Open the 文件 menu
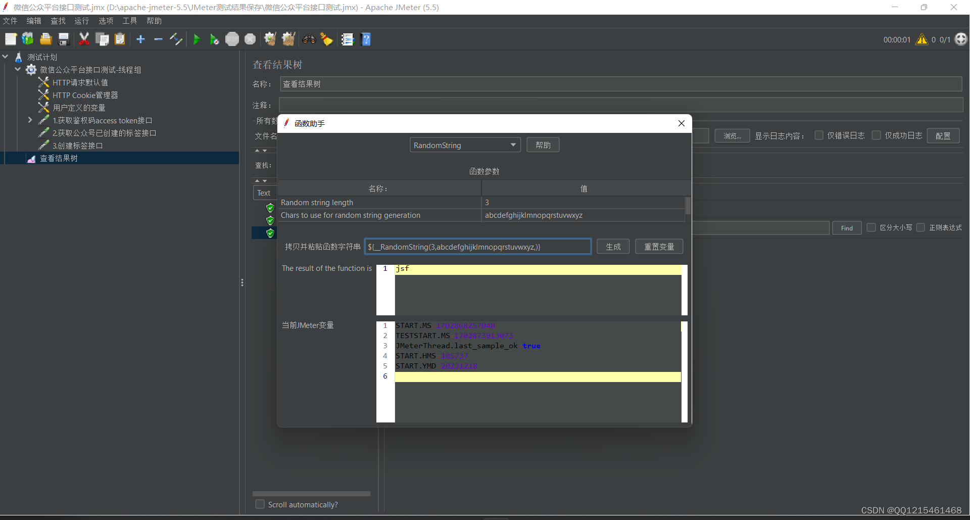This screenshot has height=520, width=970. (x=10, y=21)
